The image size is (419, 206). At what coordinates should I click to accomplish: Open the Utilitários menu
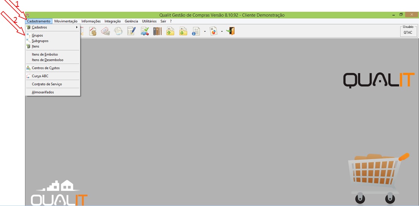point(150,21)
